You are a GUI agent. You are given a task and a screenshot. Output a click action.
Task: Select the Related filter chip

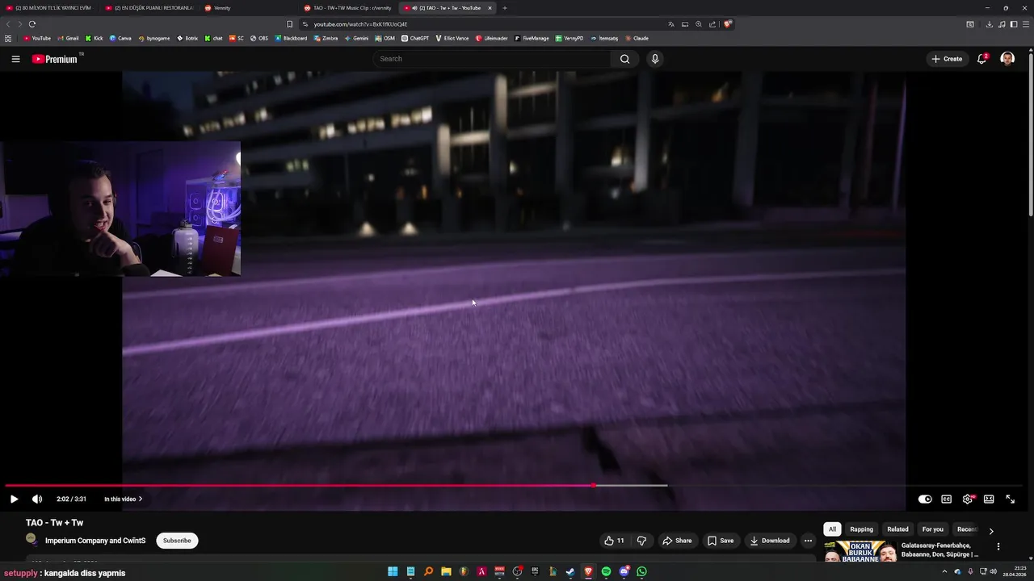897,529
